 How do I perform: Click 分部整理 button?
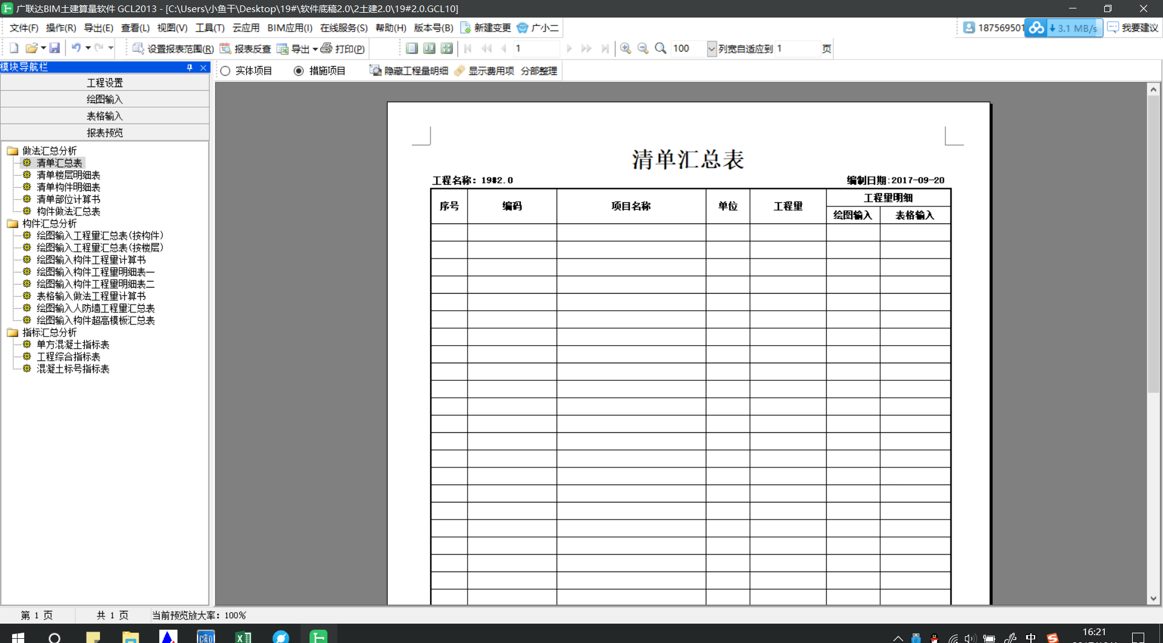pyautogui.click(x=539, y=71)
